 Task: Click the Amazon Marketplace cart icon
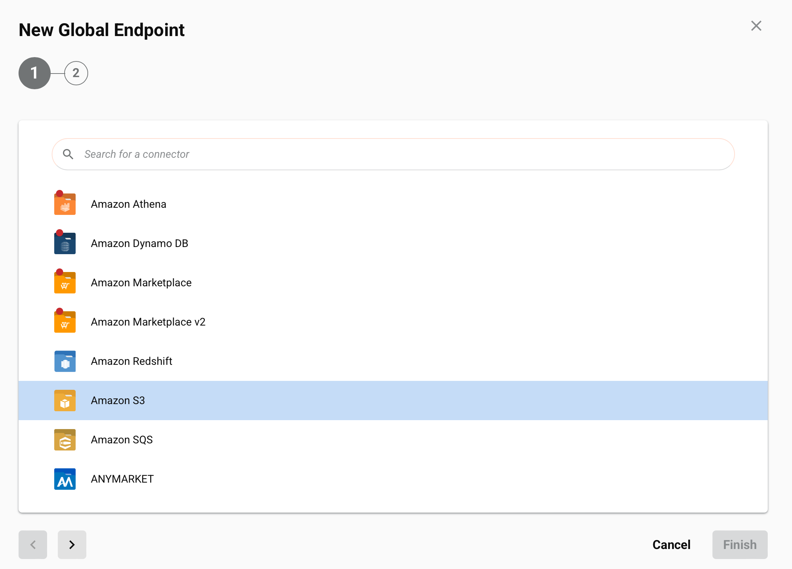(x=65, y=282)
